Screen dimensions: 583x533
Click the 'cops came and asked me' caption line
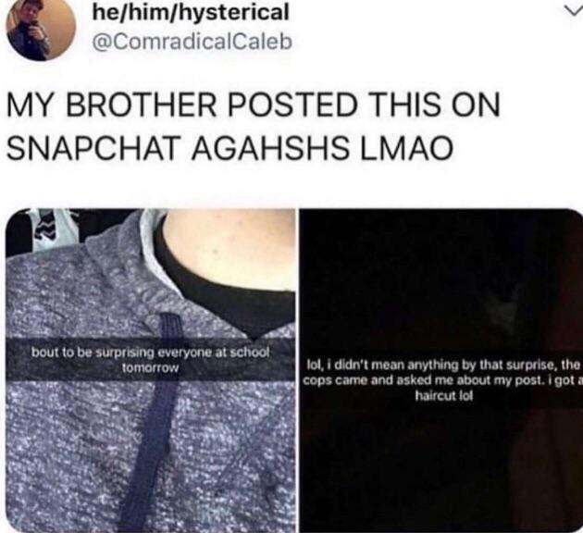tap(442, 381)
